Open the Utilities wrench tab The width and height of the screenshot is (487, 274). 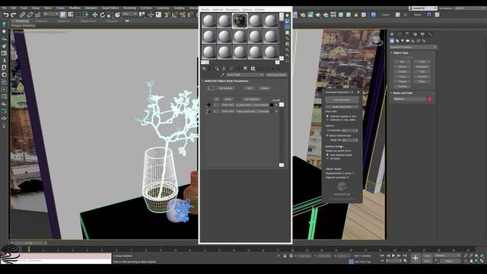(430, 34)
